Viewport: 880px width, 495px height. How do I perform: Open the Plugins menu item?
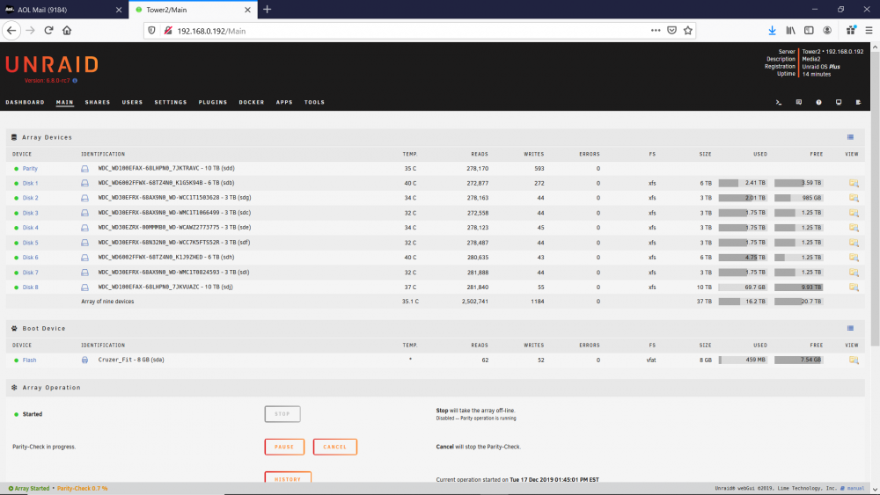click(x=213, y=103)
